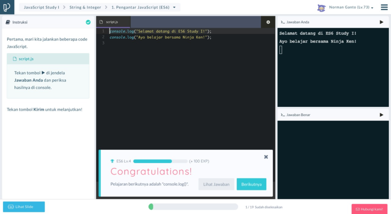Click the Instruksi book icon
Viewport: 391px width, 214px height.
[8, 22]
